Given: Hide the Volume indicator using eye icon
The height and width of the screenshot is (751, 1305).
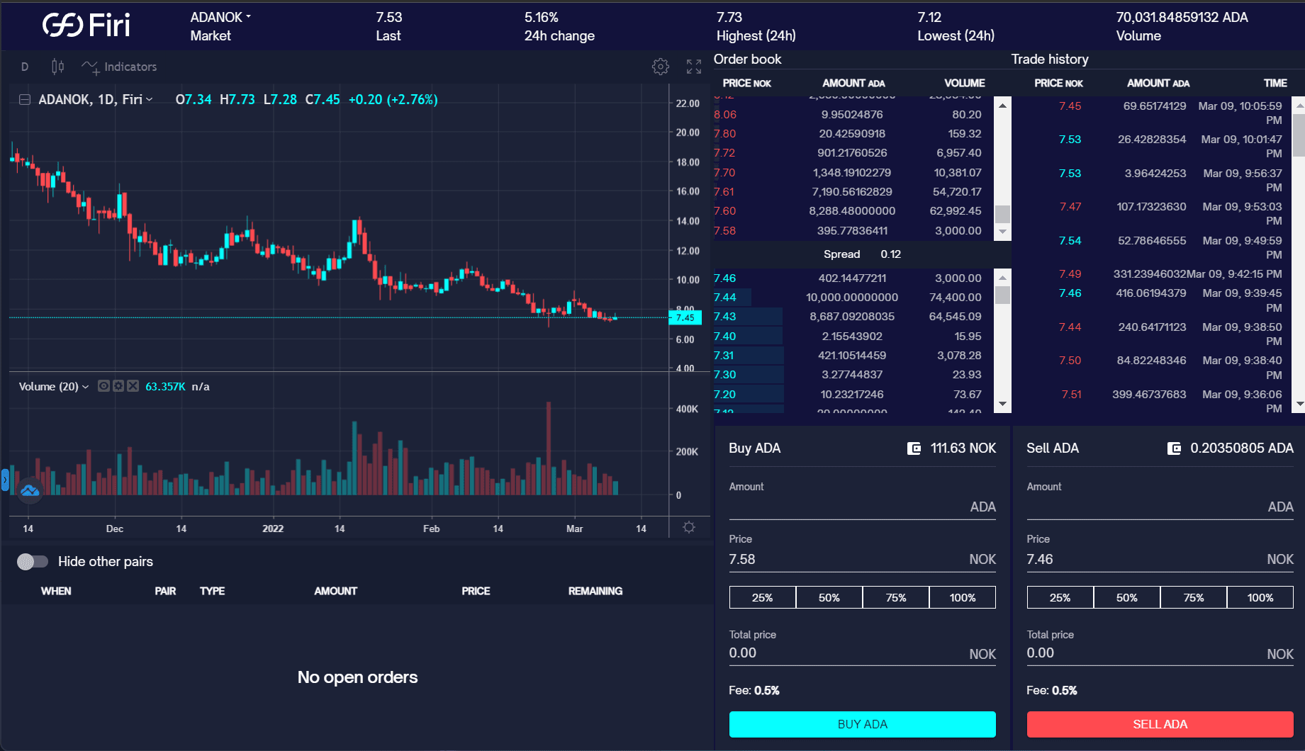Looking at the screenshot, I should click(x=103, y=386).
